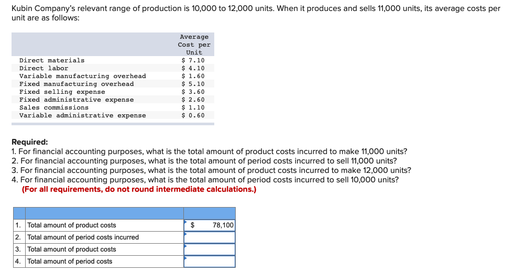Screen dimensions: 505x272
Task: Select 'Direct labor' row label
Action: tap(44, 68)
